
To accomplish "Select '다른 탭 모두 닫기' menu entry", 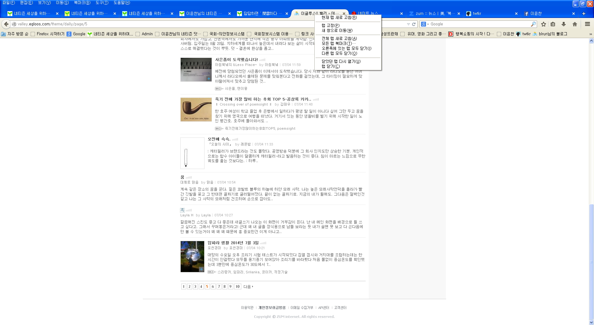I will tap(348, 53).
